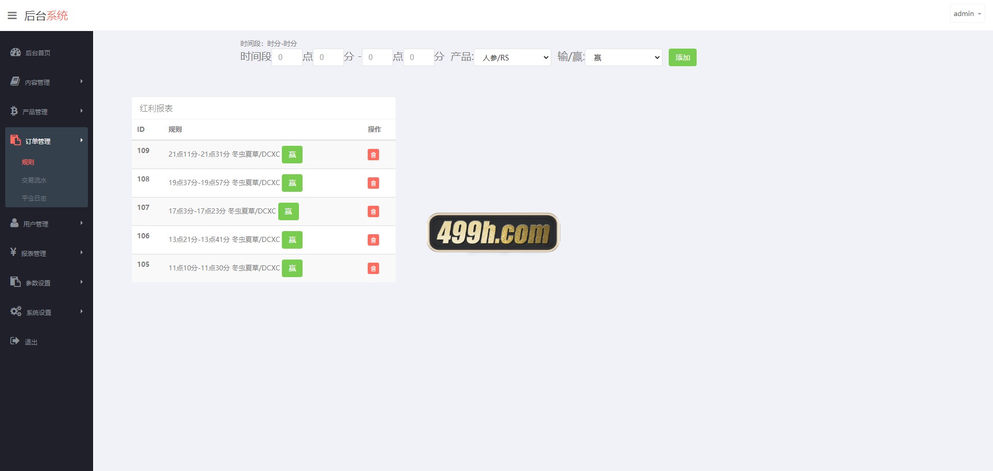Click the ID cell 105

pyautogui.click(x=143, y=264)
